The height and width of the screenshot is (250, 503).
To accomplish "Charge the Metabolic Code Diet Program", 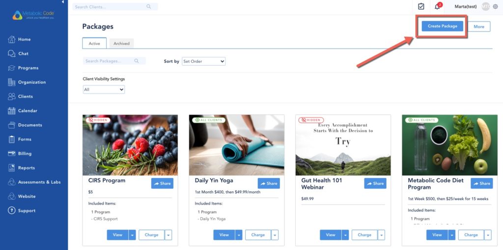I will [471, 235].
